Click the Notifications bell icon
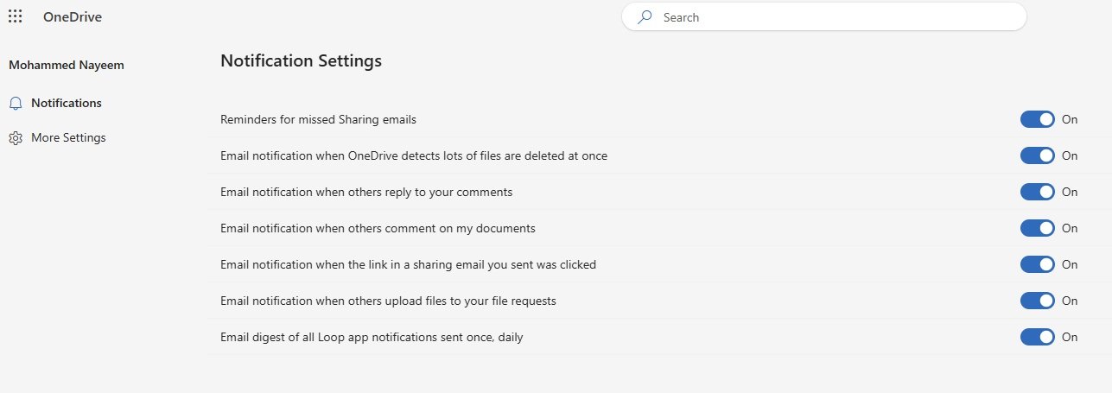Screen dimensions: 1112x393 pyautogui.click(x=15, y=104)
